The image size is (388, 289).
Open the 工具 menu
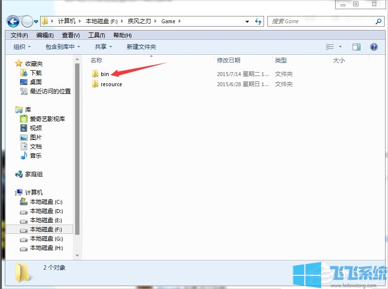(95, 35)
